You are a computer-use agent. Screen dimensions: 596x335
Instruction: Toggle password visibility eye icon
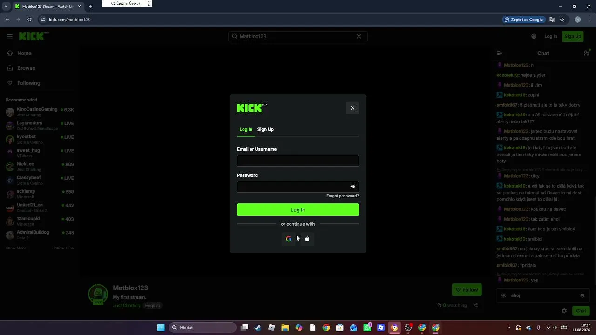point(352,187)
